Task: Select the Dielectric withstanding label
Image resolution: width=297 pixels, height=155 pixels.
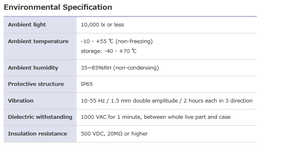Action: coord(40,117)
